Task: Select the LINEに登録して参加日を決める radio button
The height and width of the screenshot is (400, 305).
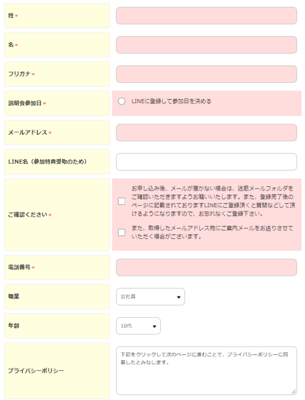Action: [121, 101]
